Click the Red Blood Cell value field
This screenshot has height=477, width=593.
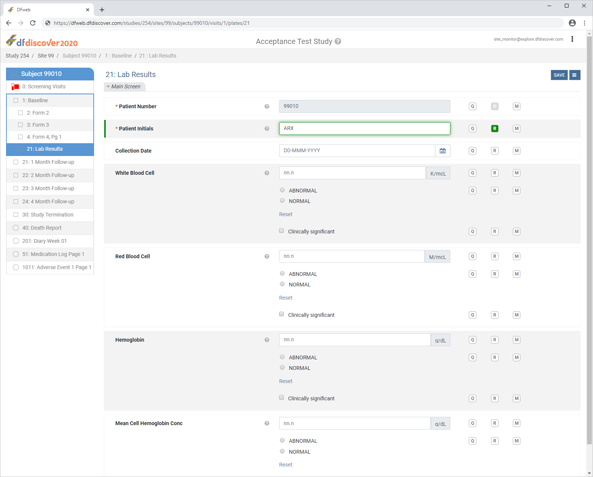pos(351,256)
